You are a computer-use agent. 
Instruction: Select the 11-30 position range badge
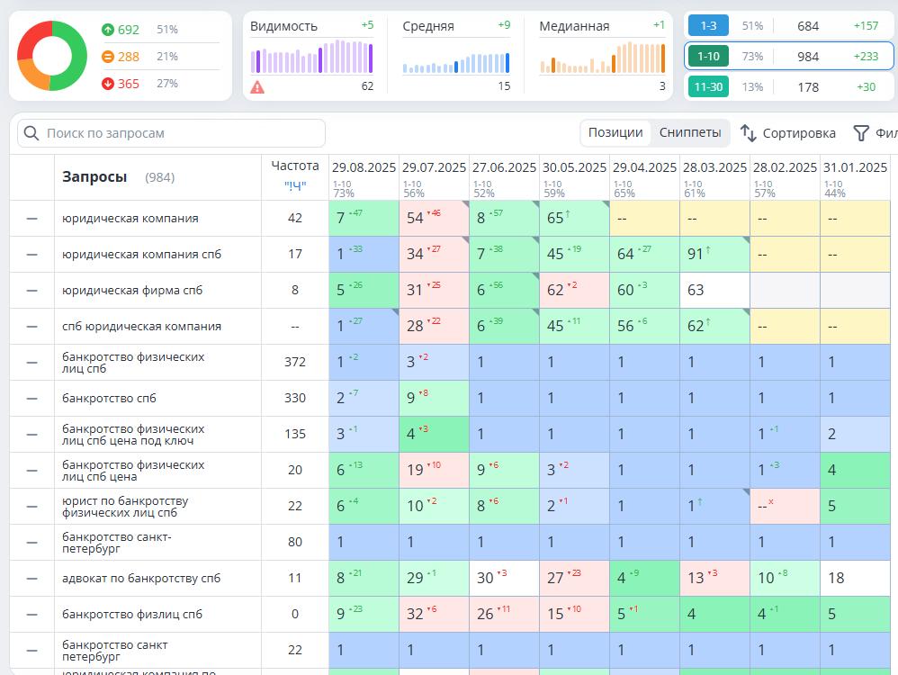[708, 87]
